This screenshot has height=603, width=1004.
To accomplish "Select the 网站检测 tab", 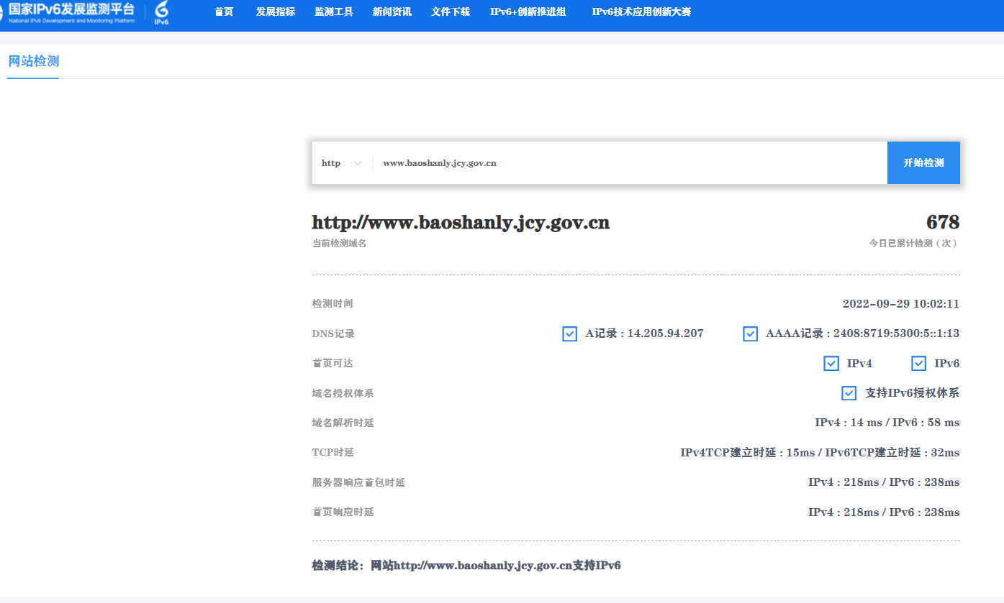I will pyautogui.click(x=33, y=62).
